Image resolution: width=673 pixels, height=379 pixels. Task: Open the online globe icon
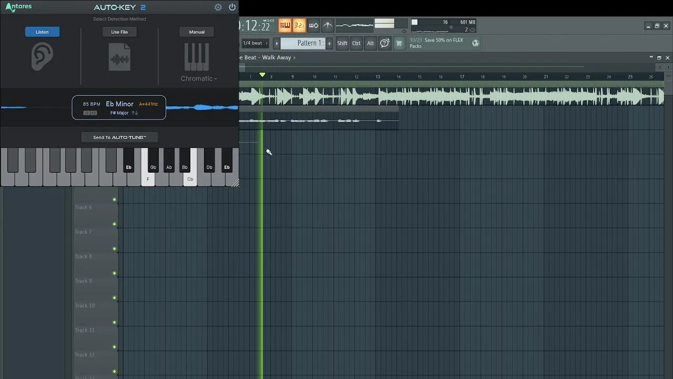tap(476, 43)
